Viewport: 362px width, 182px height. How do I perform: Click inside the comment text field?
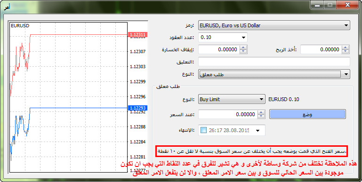click(x=274, y=62)
